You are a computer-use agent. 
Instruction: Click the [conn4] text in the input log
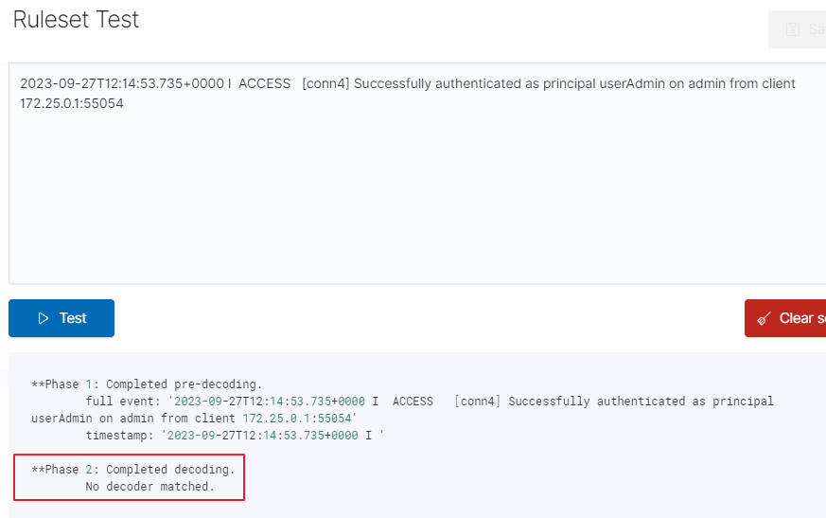(x=325, y=83)
